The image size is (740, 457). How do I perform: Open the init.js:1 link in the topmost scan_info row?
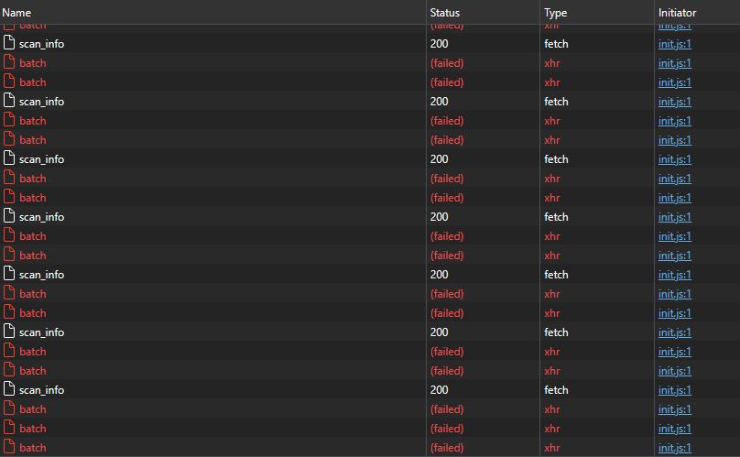point(675,44)
